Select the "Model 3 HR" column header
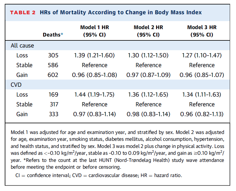236x191 pixels. [202, 31]
